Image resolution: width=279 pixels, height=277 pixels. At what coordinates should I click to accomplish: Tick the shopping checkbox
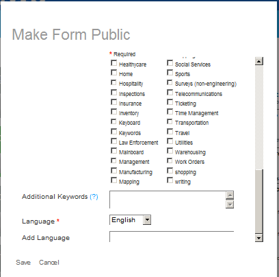170,171
